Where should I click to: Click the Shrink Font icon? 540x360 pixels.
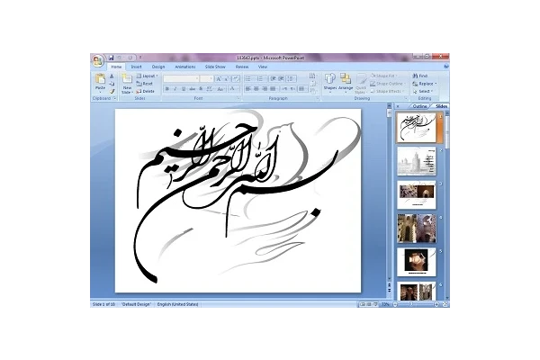pyautogui.click(x=226, y=79)
